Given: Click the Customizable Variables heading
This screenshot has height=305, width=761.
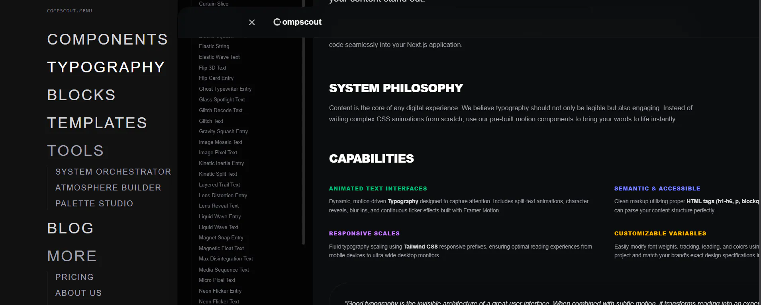Looking at the screenshot, I should point(660,234).
